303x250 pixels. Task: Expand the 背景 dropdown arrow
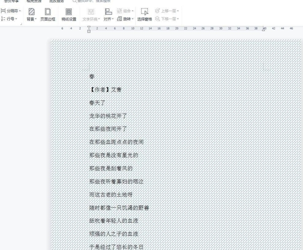click(x=36, y=19)
